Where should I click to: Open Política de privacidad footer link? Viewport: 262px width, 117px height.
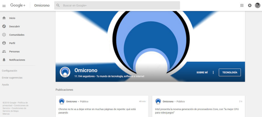(15, 104)
